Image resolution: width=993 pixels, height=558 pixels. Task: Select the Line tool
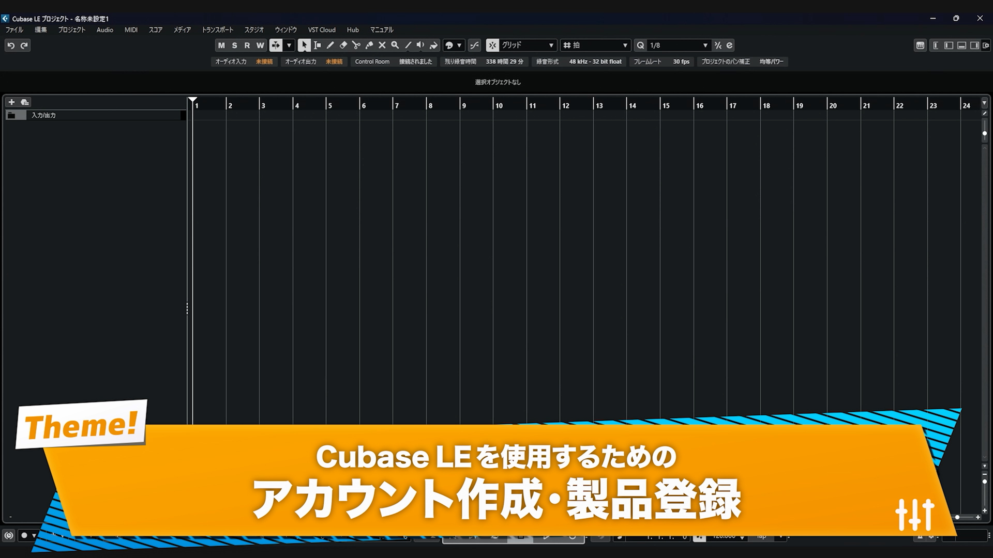(x=408, y=45)
